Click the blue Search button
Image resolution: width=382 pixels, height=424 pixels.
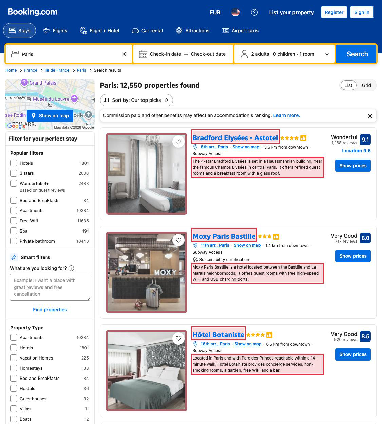click(x=356, y=54)
